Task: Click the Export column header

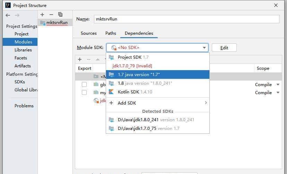Action: coord(84,68)
